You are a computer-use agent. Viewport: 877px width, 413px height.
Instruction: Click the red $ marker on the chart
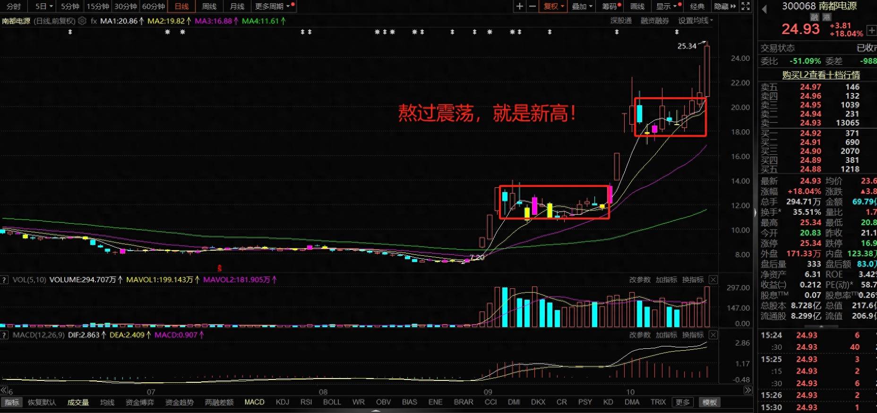220,268
